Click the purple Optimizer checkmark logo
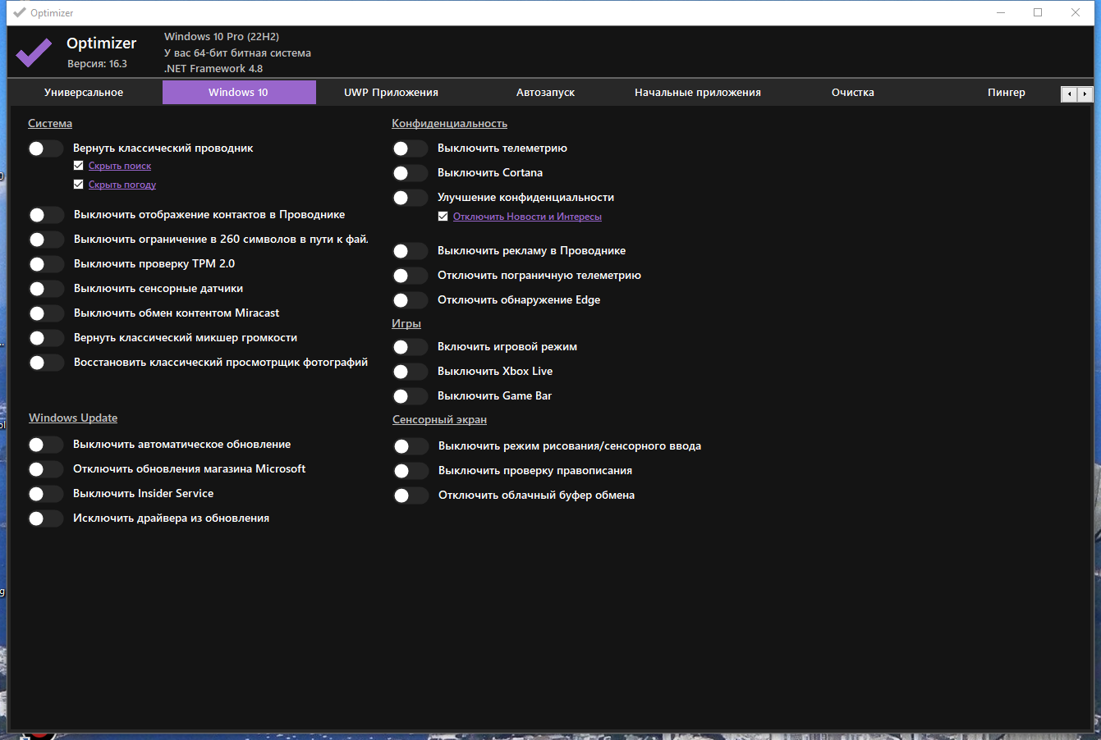The width and height of the screenshot is (1101, 740). (x=34, y=53)
